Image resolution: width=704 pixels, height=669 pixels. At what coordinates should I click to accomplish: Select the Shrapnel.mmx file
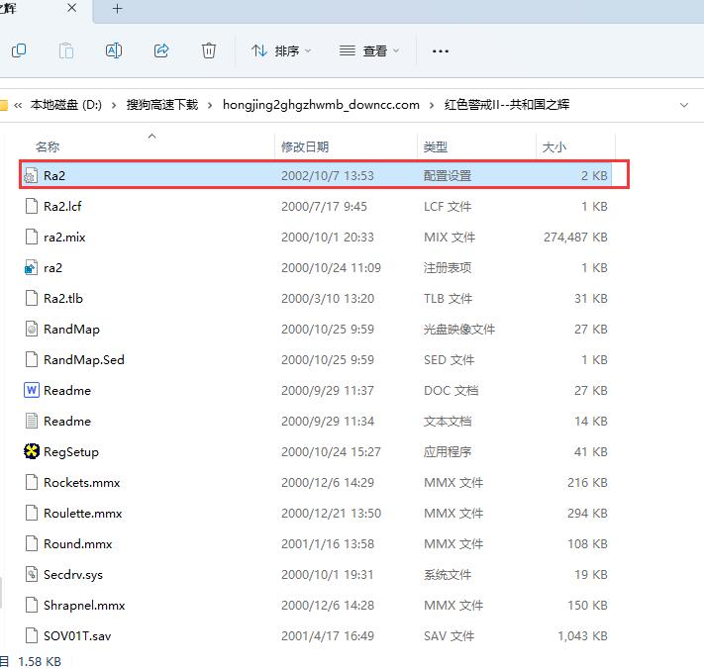[x=318, y=605]
